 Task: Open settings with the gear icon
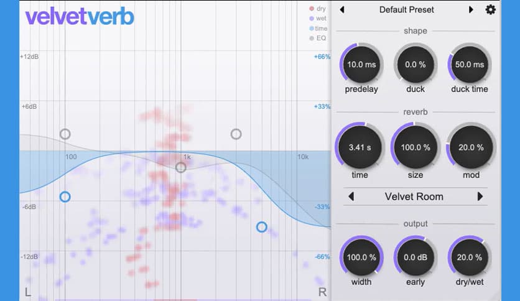point(491,9)
